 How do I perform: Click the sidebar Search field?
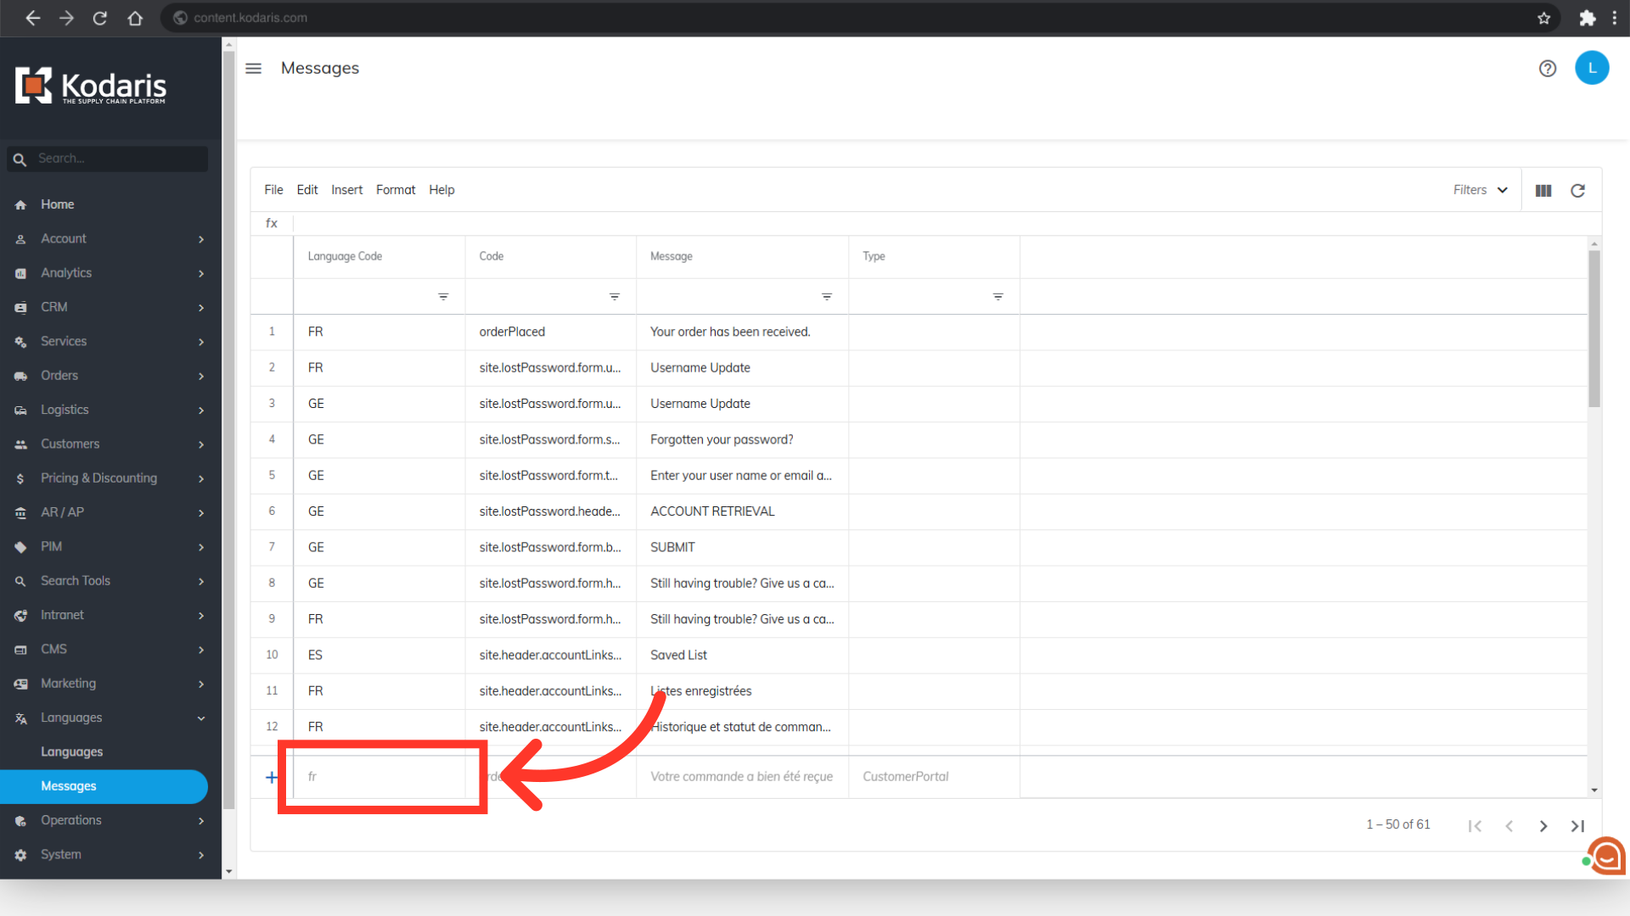click(119, 159)
